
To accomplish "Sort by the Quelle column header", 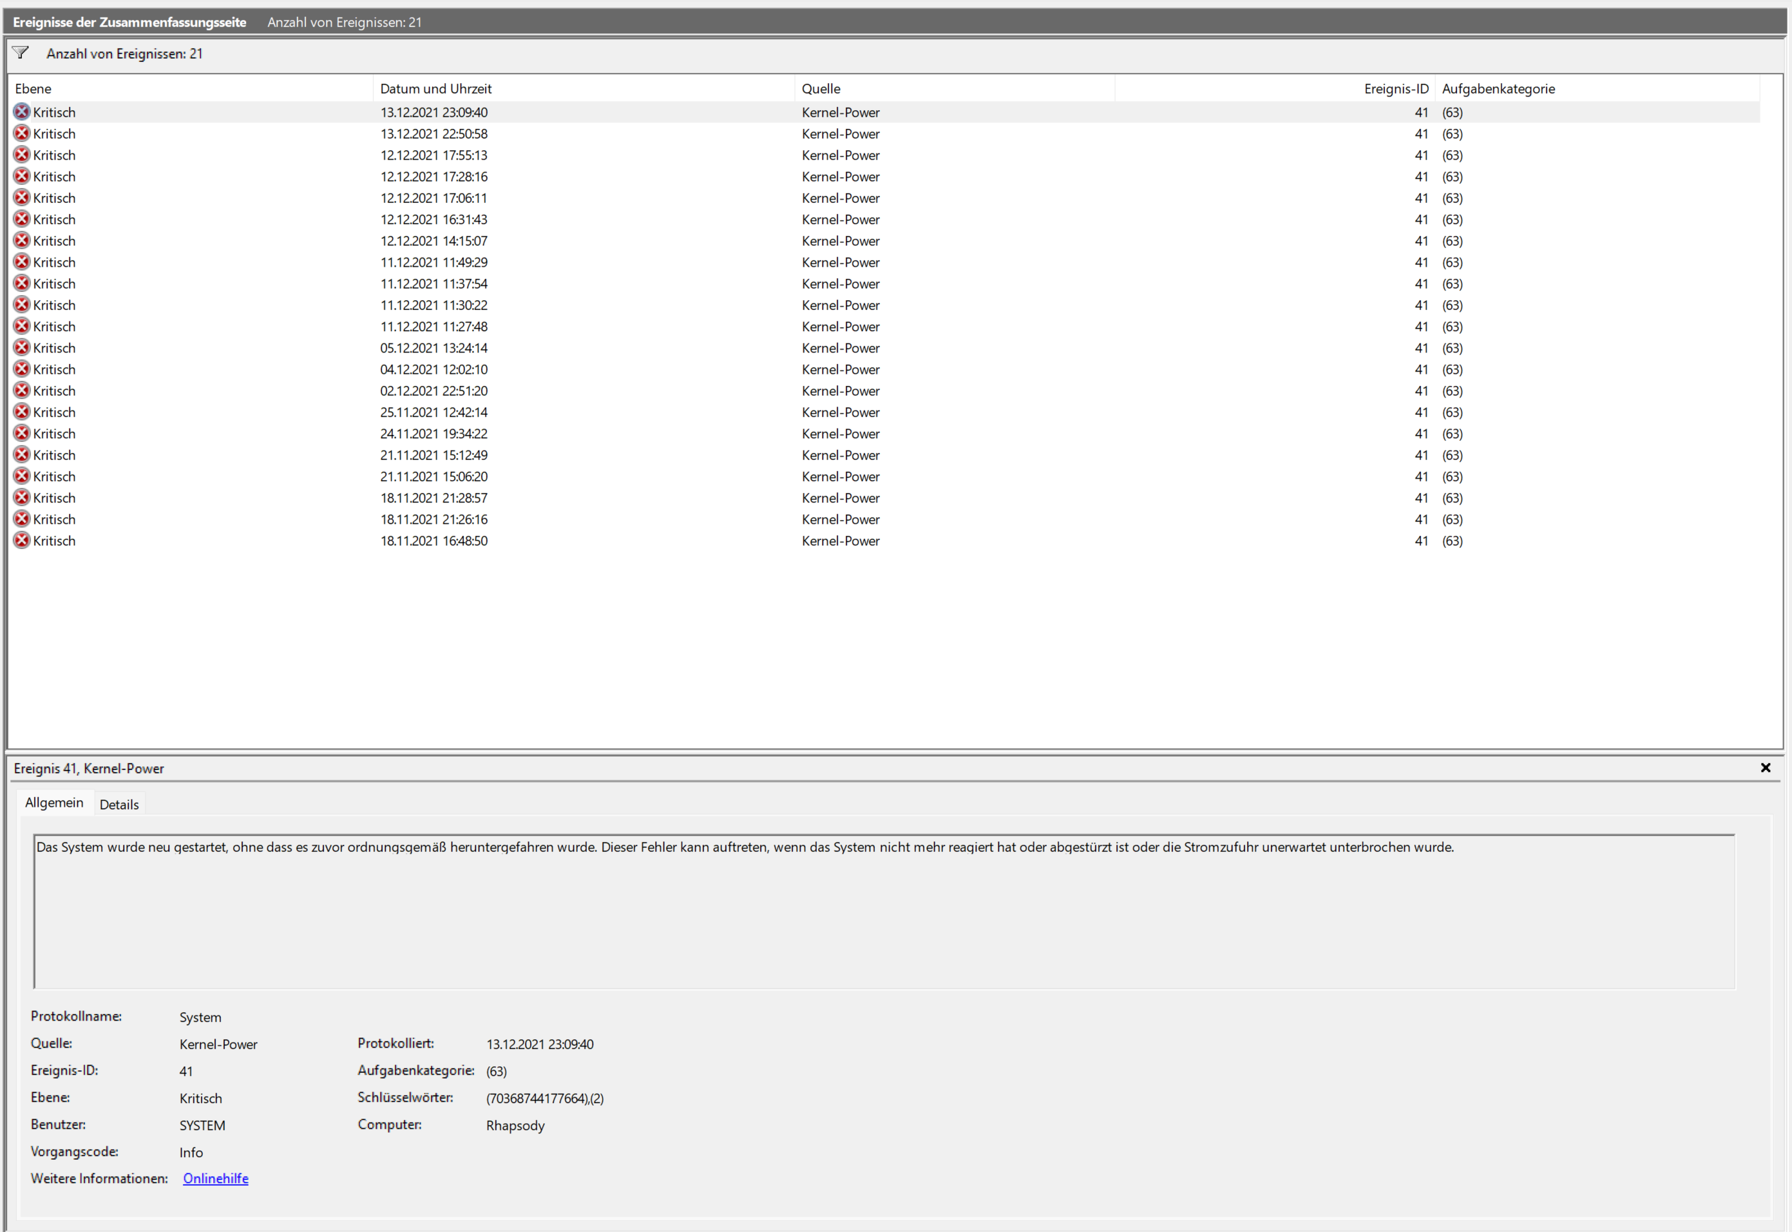I will 821,89.
